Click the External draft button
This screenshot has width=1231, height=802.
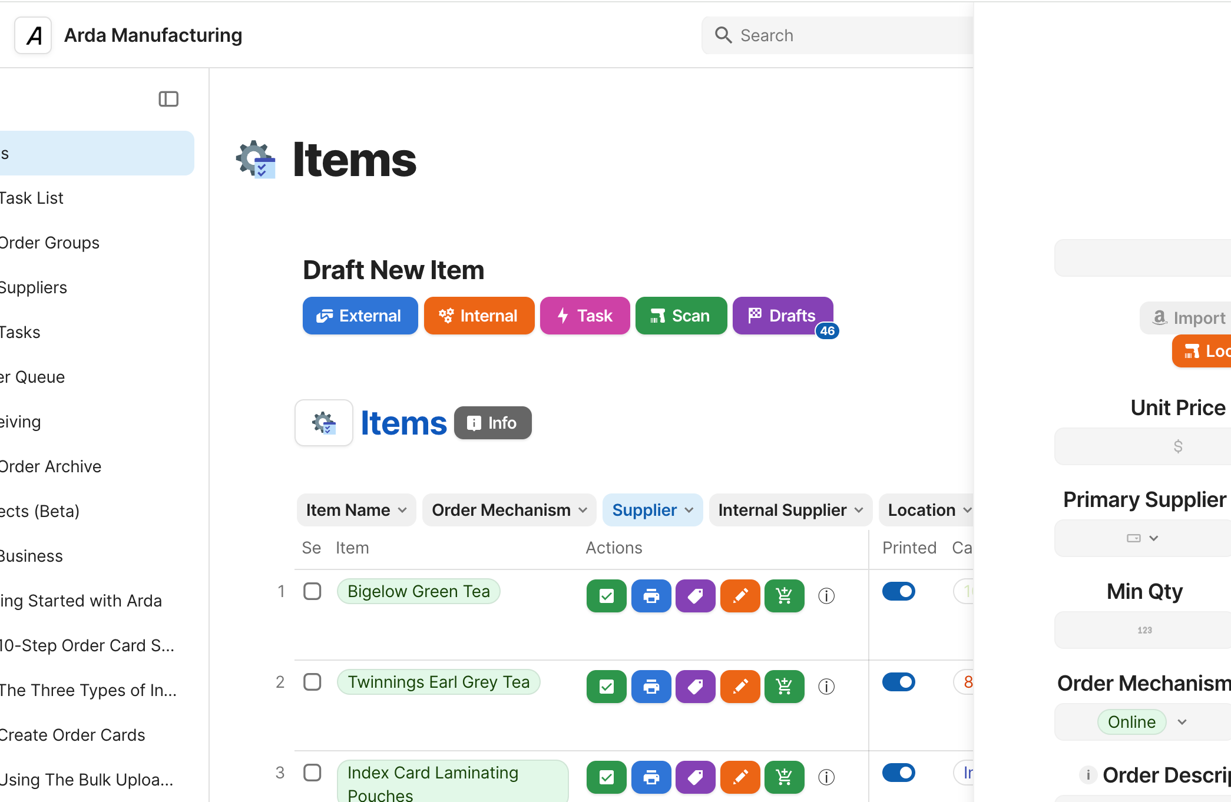pyautogui.click(x=360, y=316)
